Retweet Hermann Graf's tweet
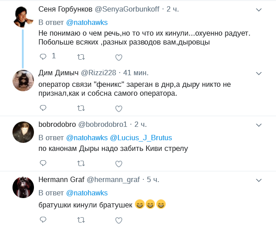276x227 pixels. [x=81, y=220]
